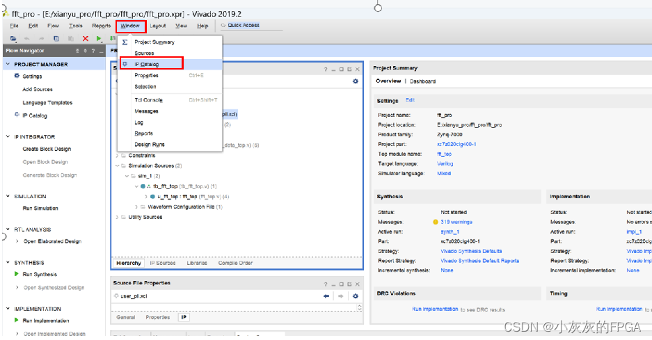Click Add Sources in Flow Navigator

pos(38,90)
